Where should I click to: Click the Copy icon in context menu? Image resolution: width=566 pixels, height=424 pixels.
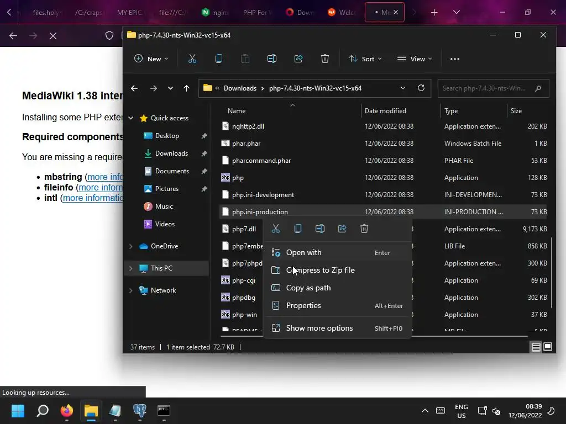click(298, 229)
